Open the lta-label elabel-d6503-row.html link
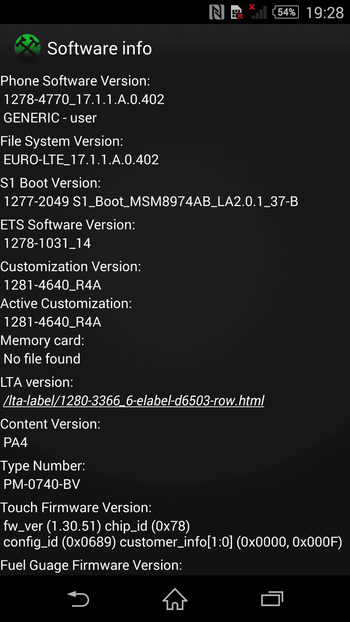 (134, 401)
